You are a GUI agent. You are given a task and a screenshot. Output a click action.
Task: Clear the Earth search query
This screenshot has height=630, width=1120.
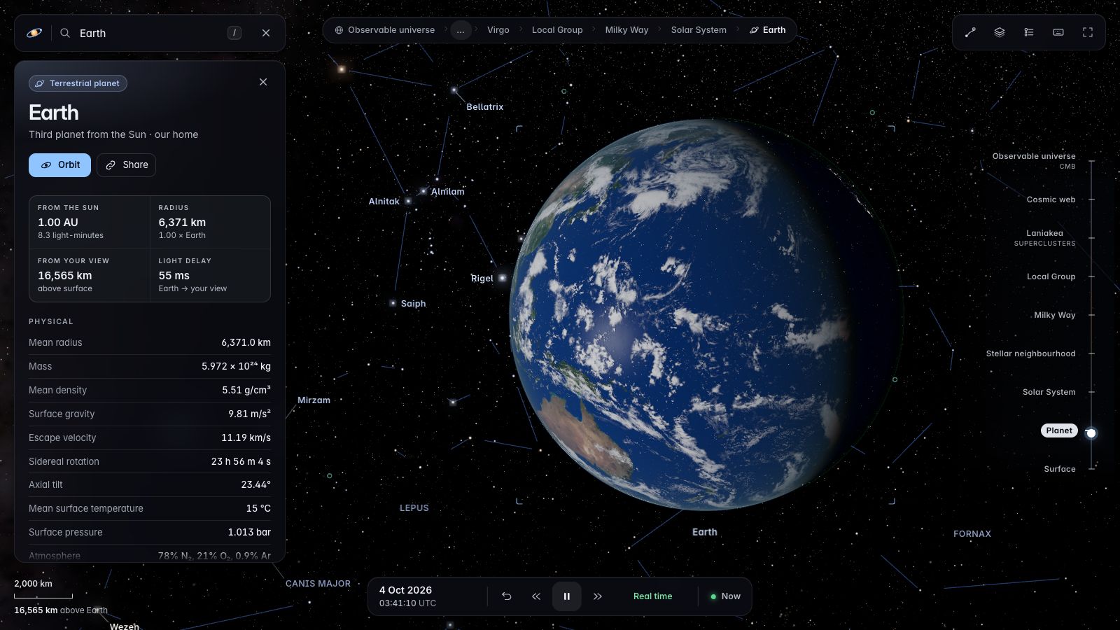tap(266, 33)
